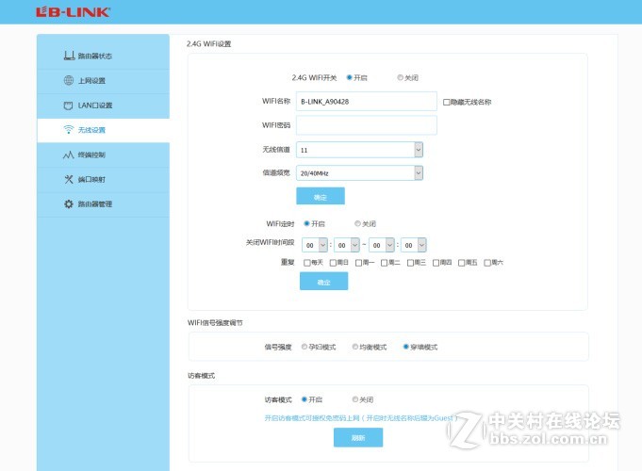
Task: Click the 刷新 button in 访客模式
Action: (x=357, y=437)
